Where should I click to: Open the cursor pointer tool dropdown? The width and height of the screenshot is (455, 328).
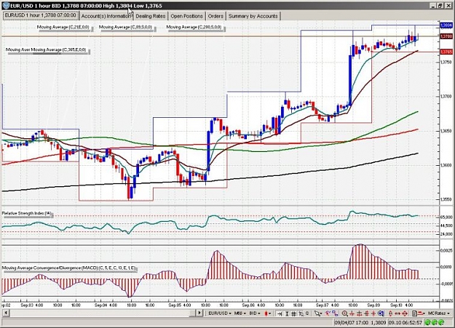(x=318, y=313)
